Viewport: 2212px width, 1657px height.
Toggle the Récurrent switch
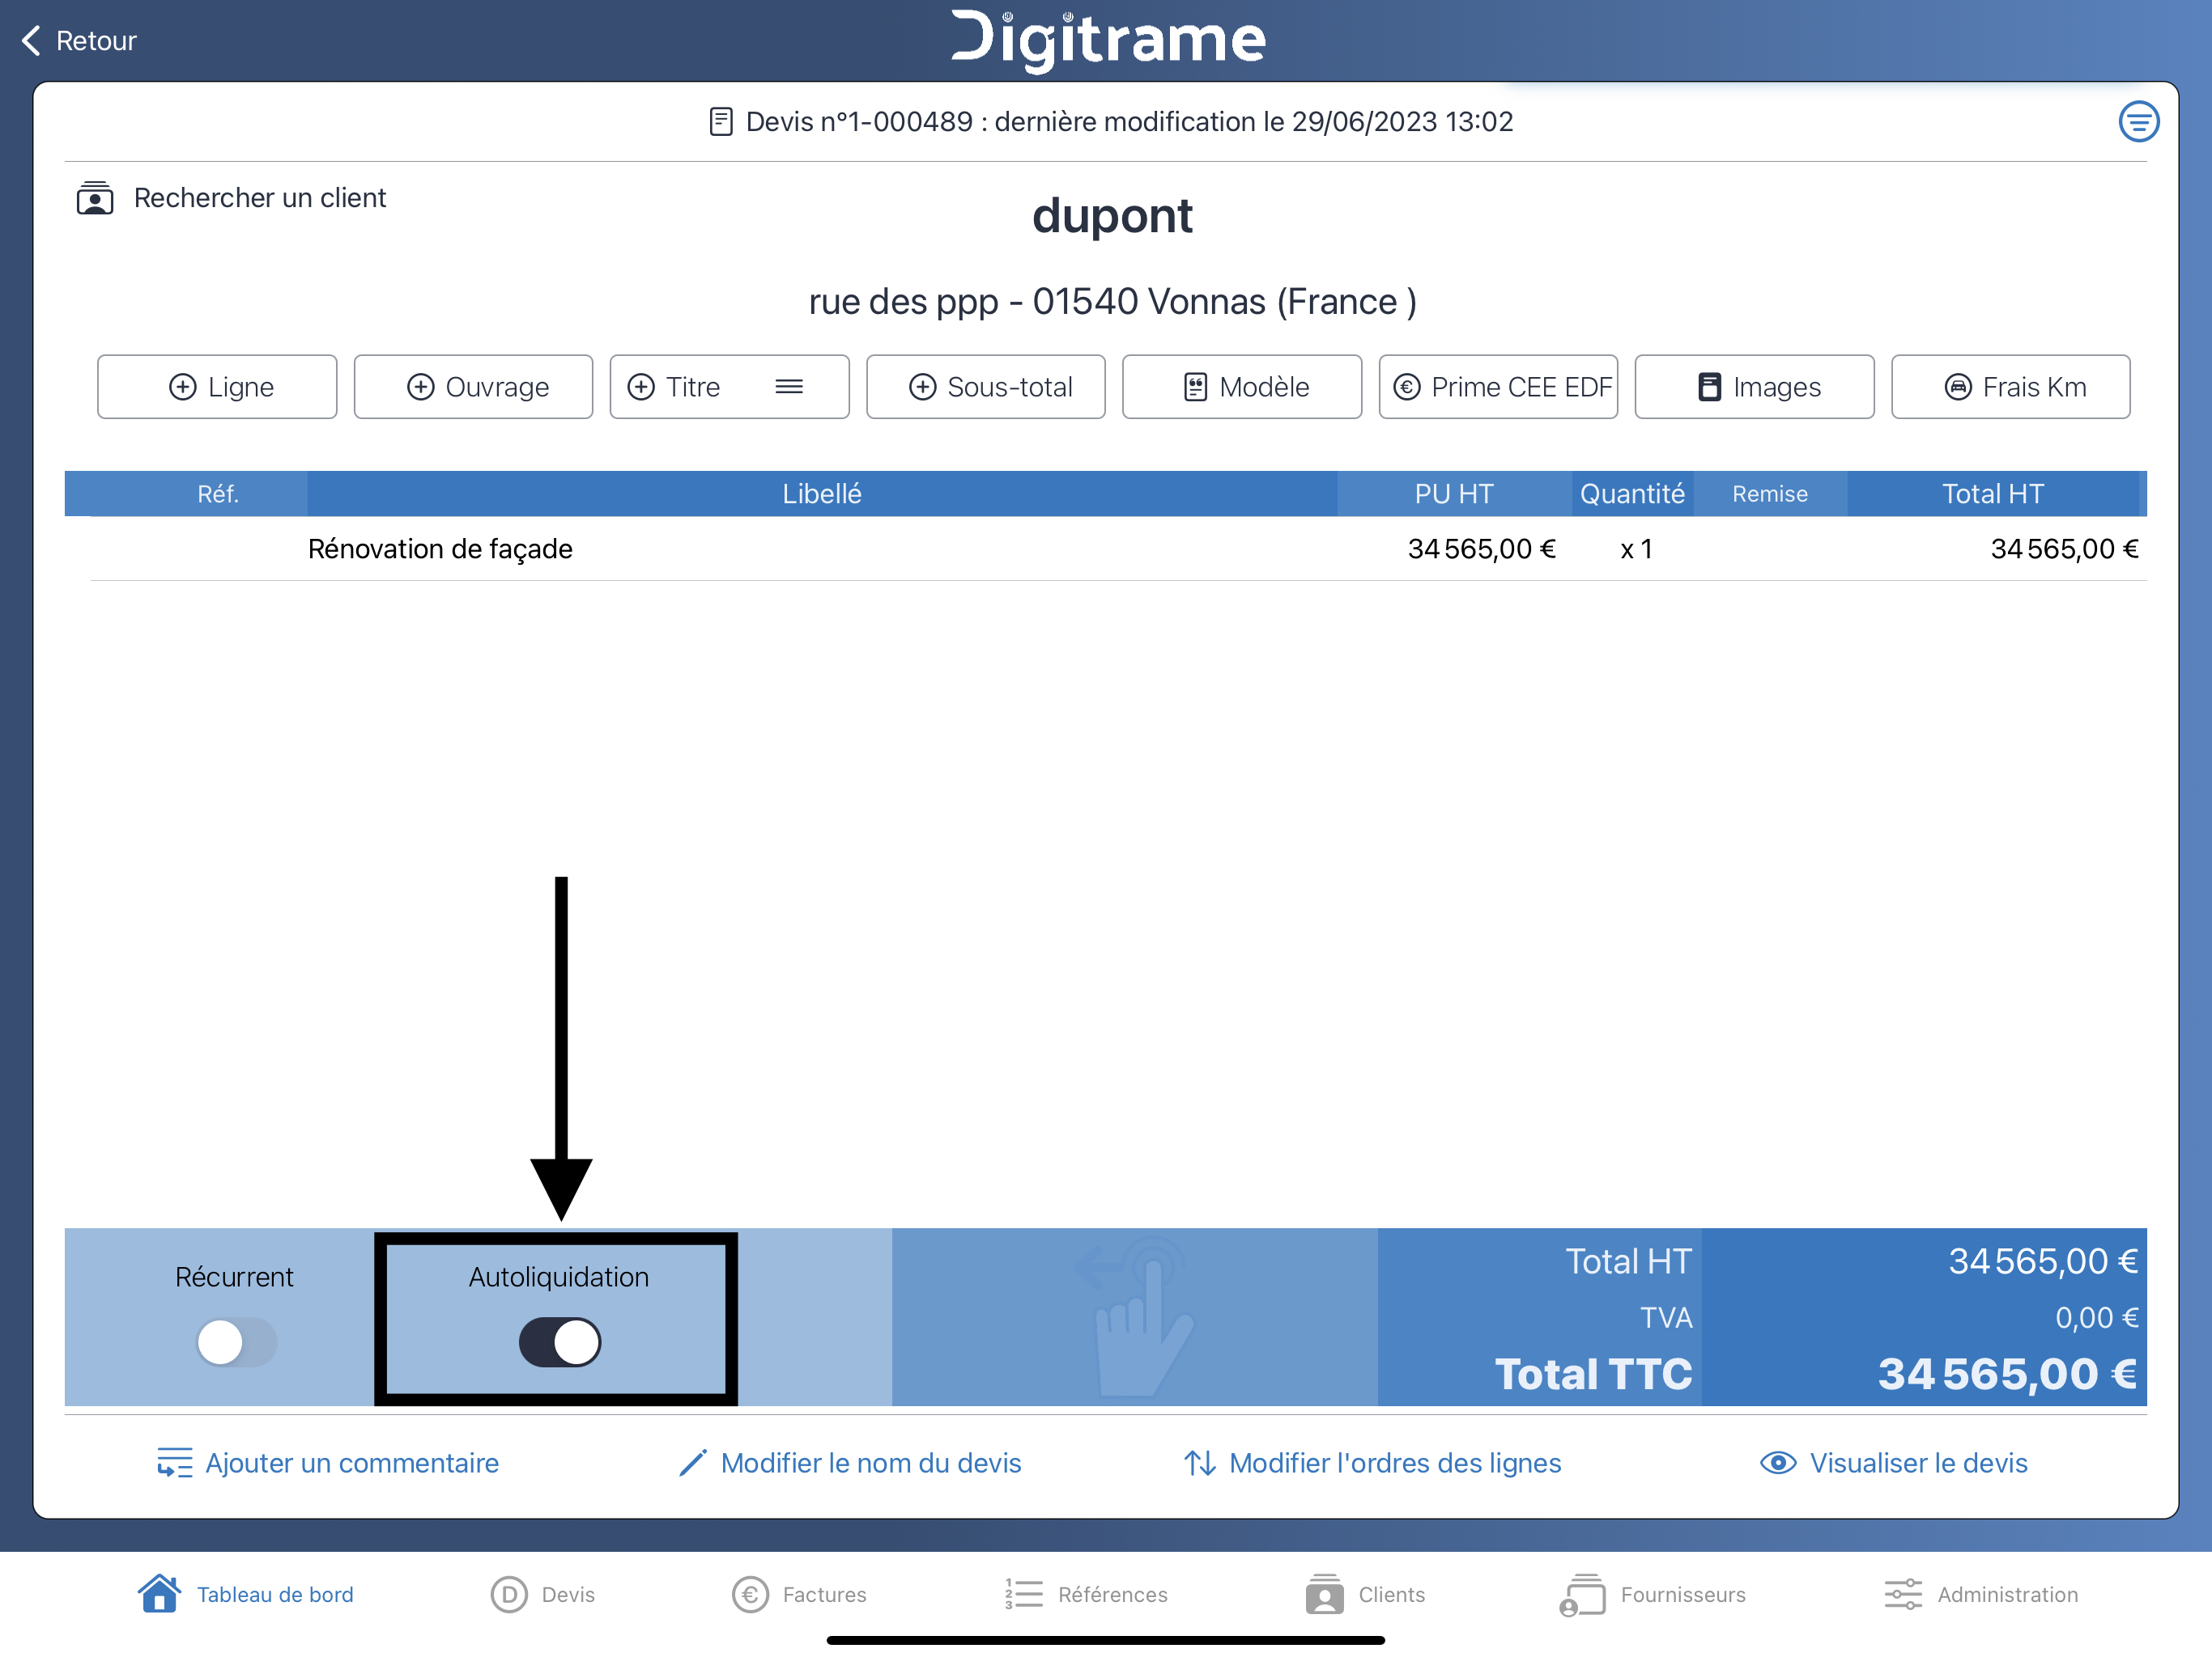(236, 1342)
